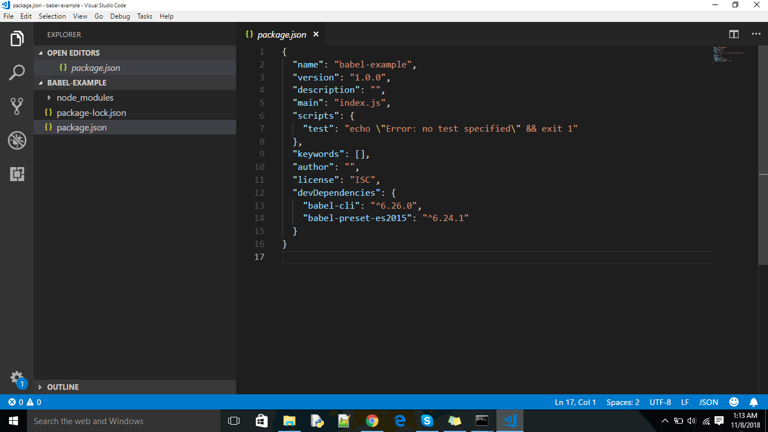
Task: Change end of line sequence LF
Action: point(685,402)
